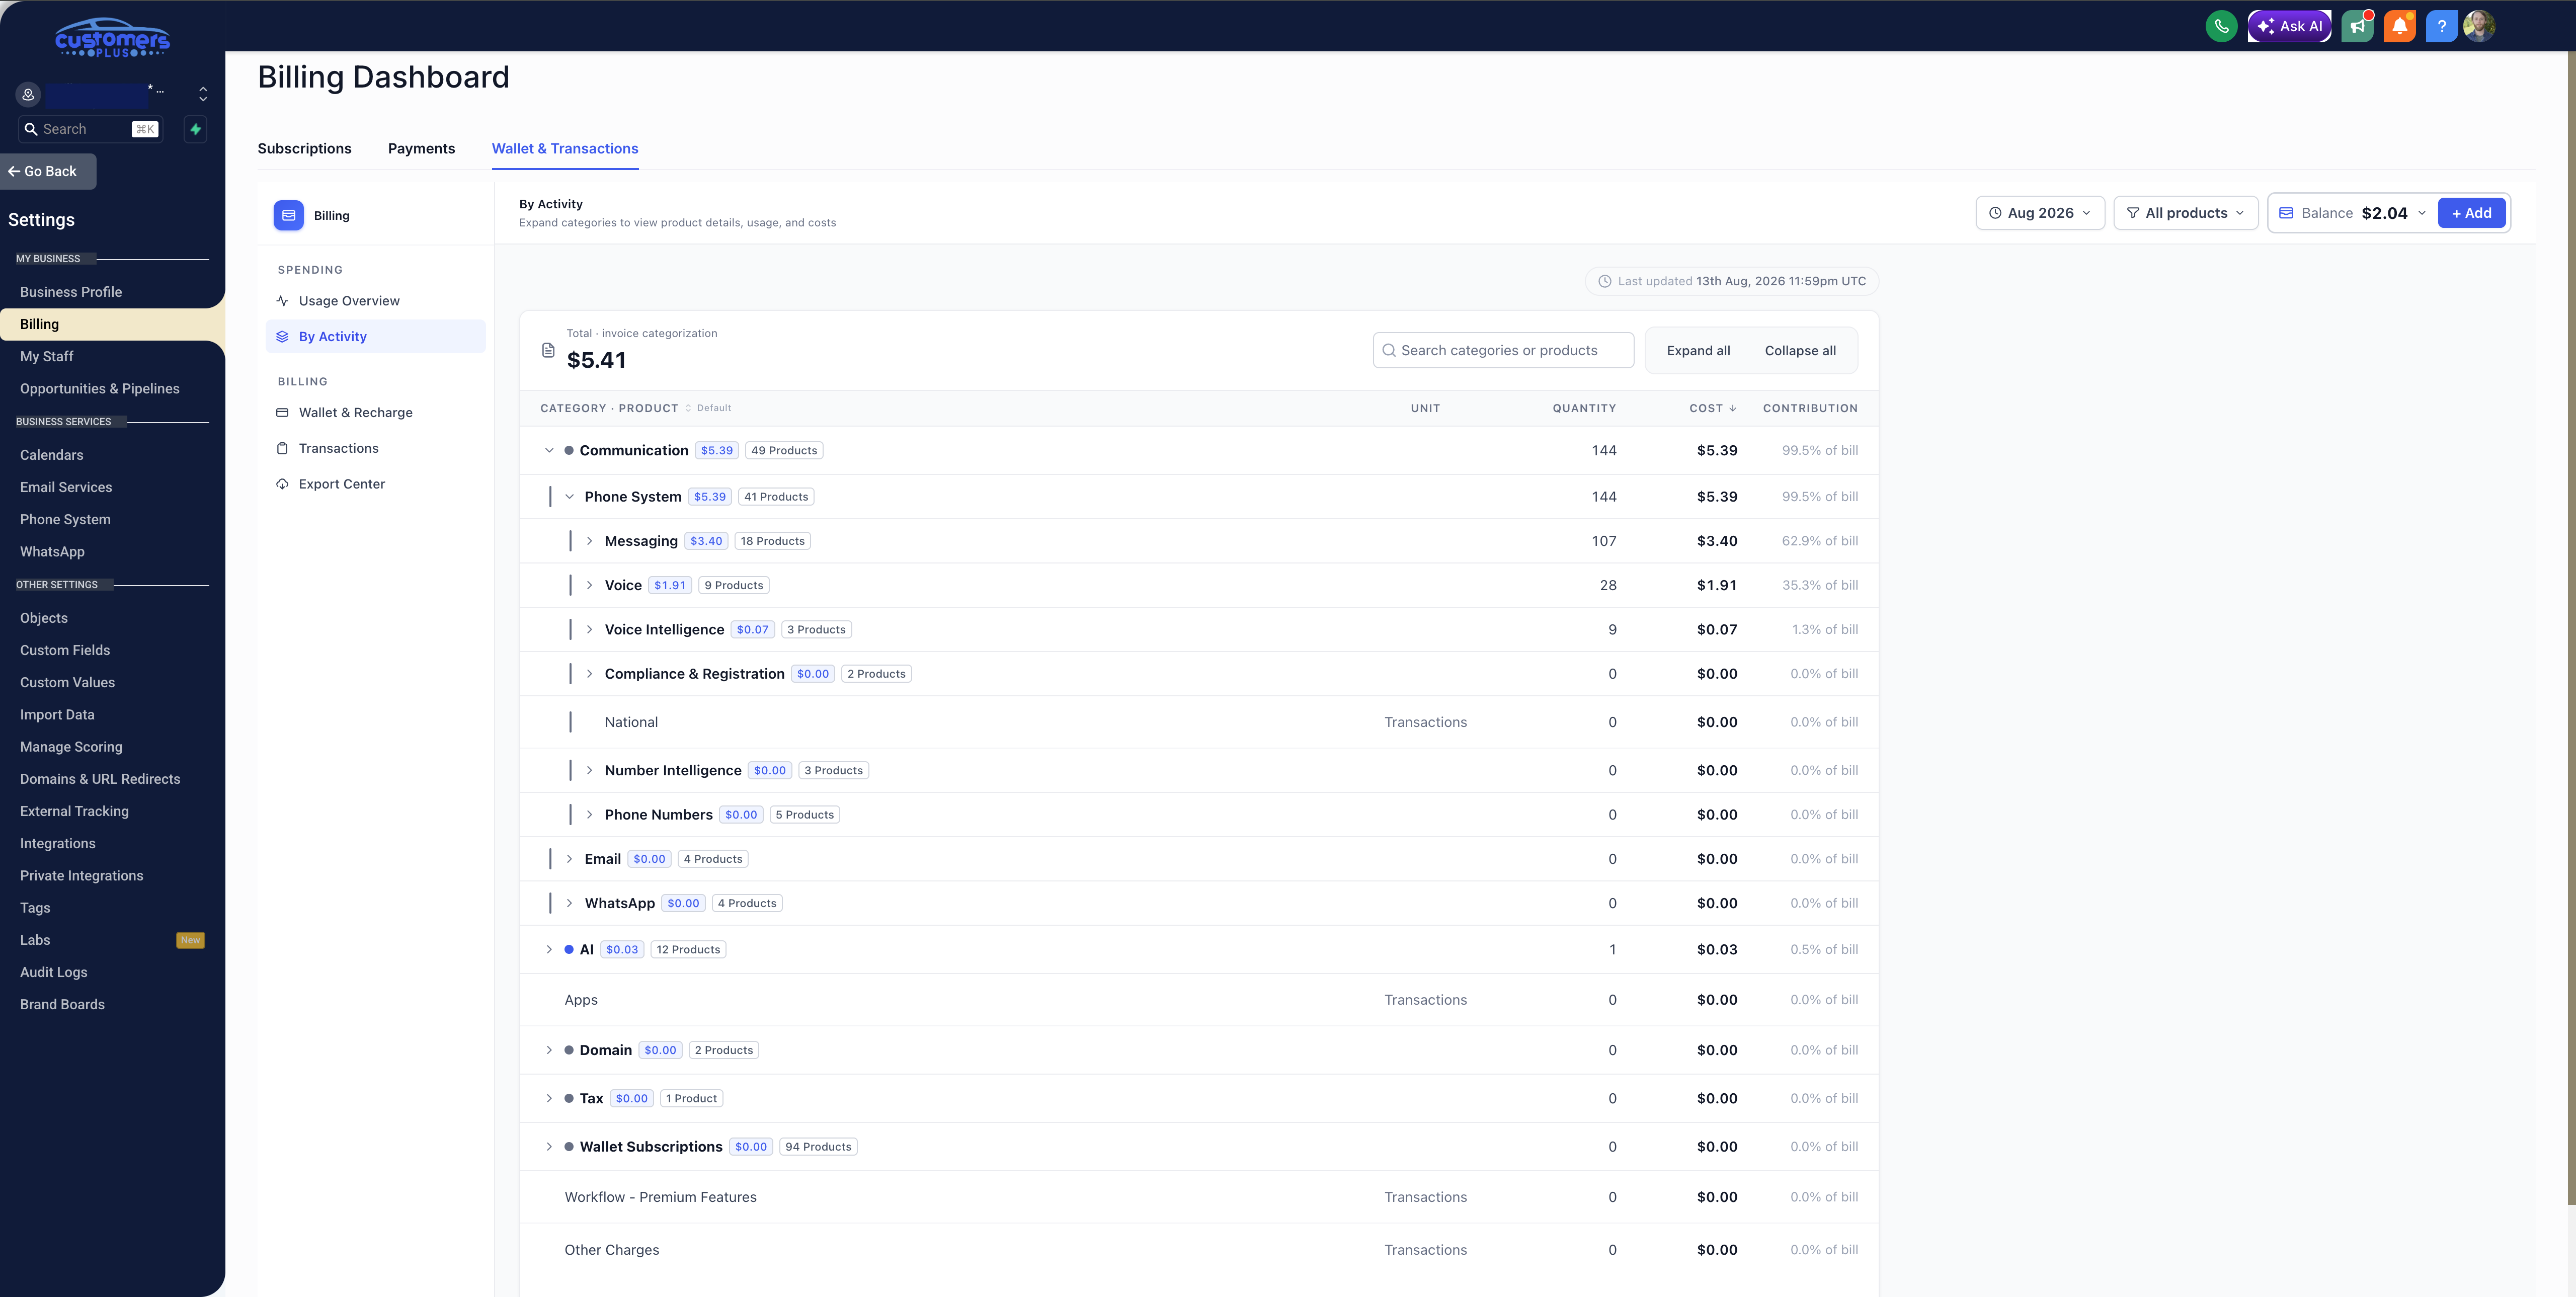2576x1297 pixels.
Task: Expand the Voice Intelligence row
Action: coord(589,630)
